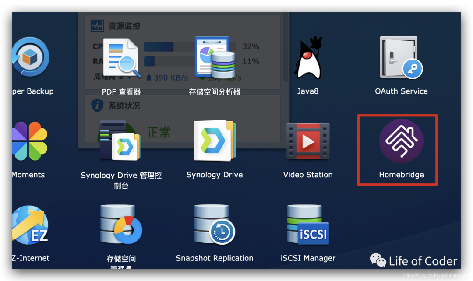
Task: Click the Video Station label
Action: [x=308, y=175]
